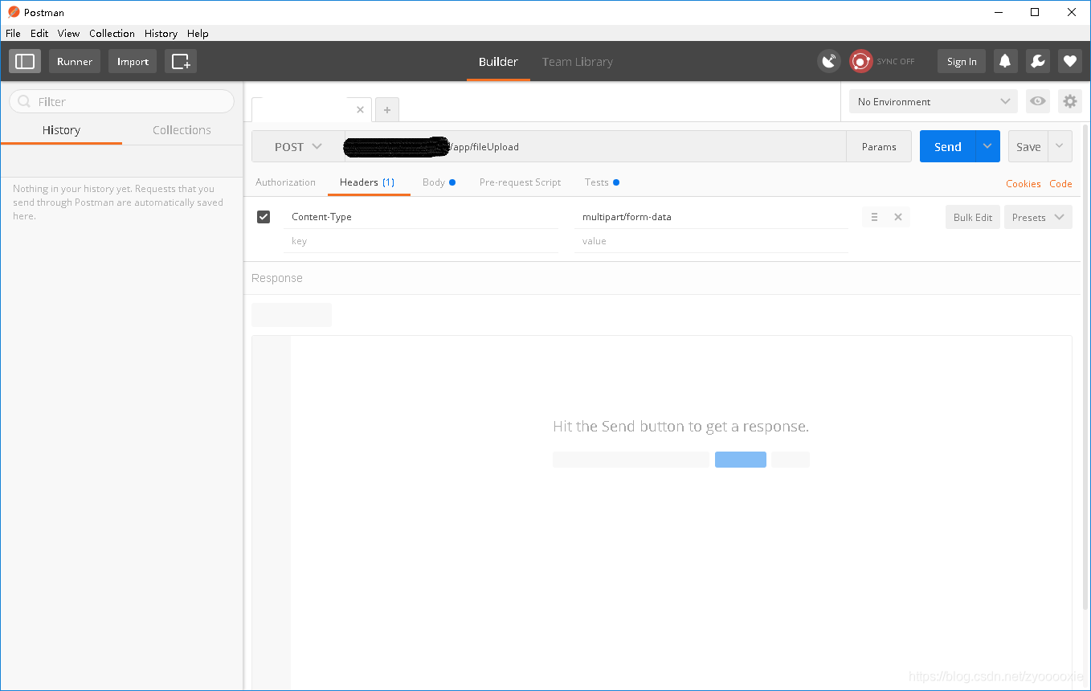Open manage environments gear icon
This screenshot has width=1091, height=691.
coord(1069,101)
